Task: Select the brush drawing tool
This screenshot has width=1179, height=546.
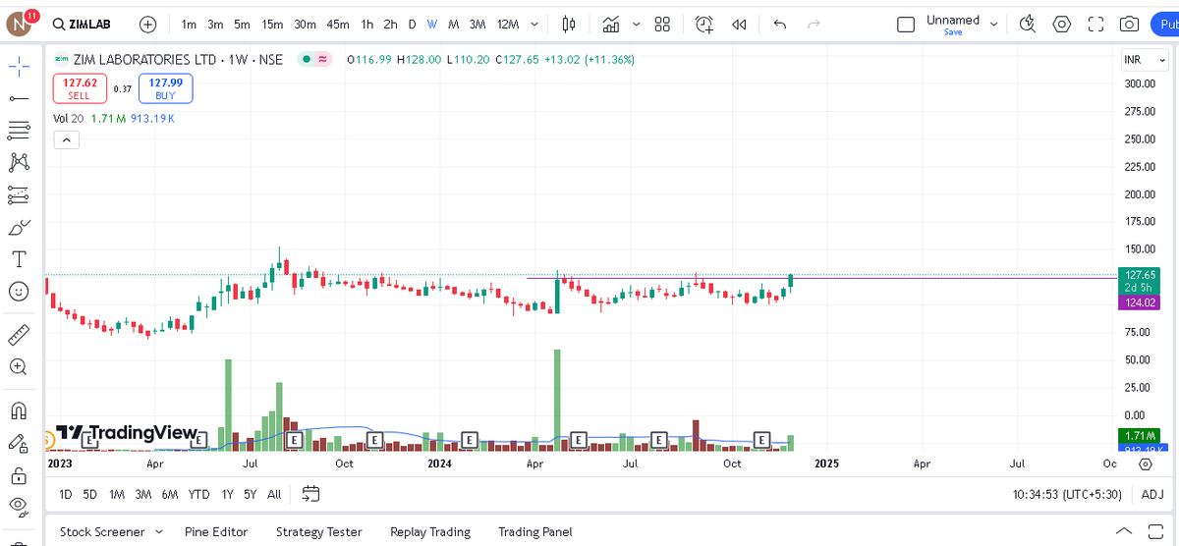Action: click(19, 227)
